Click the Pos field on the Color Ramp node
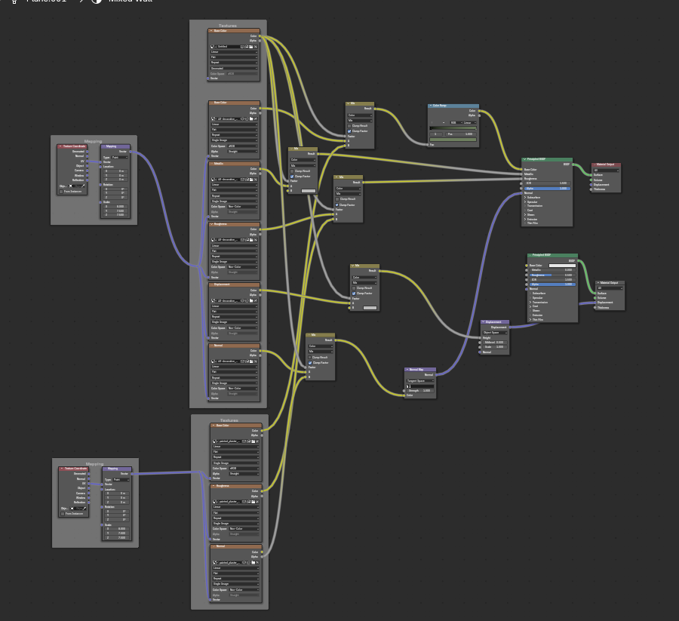Viewport: 679px width, 621px height. 461,134
